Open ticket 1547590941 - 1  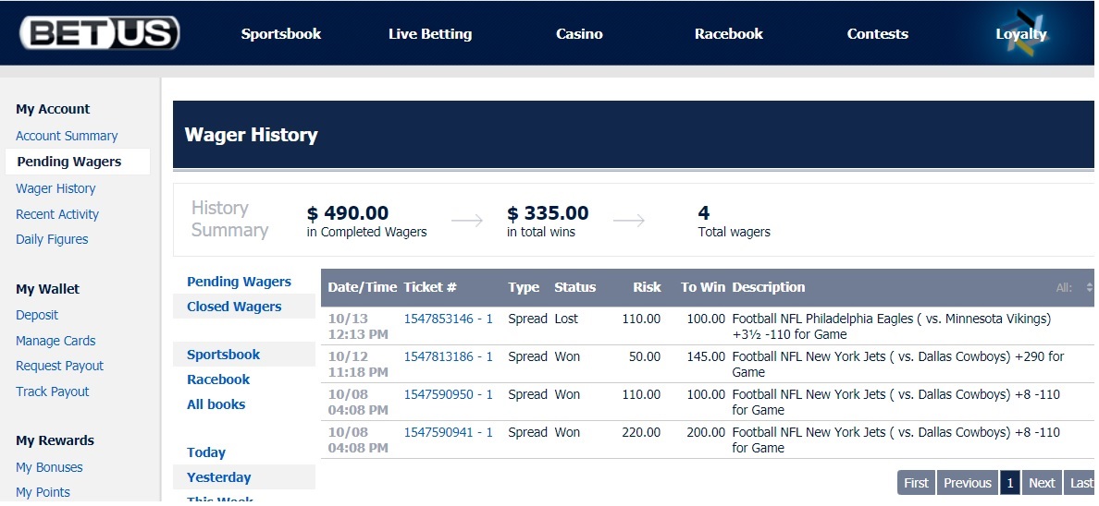point(449,432)
